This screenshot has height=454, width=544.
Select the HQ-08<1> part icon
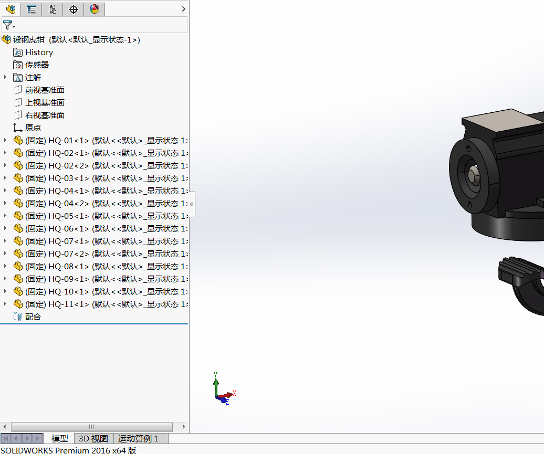point(18,267)
